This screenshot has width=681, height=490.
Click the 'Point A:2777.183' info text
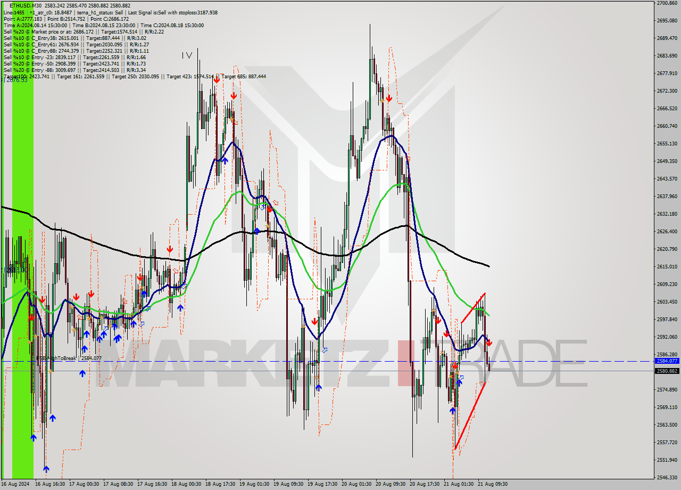click(22, 19)
